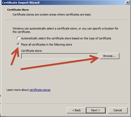
Task: Select the Automatically select certificate store radio button
Action: tap(18, 38)
